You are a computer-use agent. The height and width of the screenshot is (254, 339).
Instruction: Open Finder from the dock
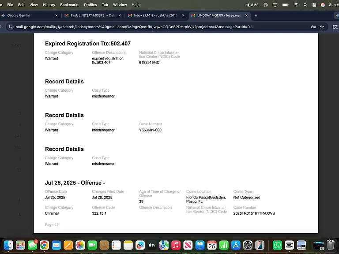[9, 245]
